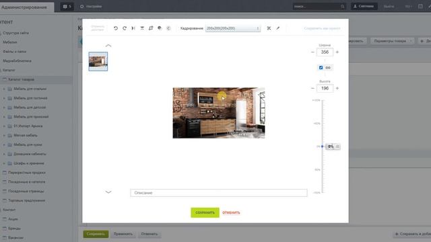This screenshot has width=431, height=242.
Task: Click the green СОХРАНИТЬ button in dialog
Action: [x=205, y=212]
